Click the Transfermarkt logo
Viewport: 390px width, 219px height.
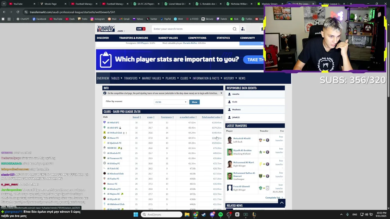pos(106,29)
